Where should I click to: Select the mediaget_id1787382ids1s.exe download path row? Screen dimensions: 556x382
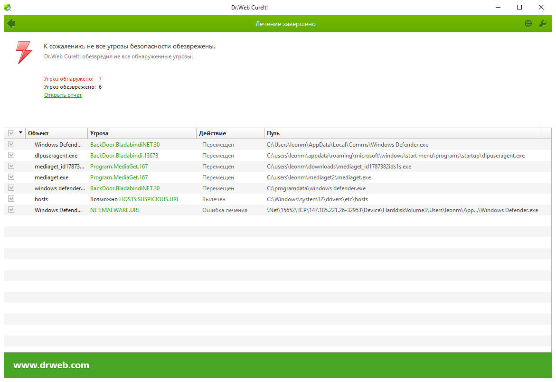point(339,167)
